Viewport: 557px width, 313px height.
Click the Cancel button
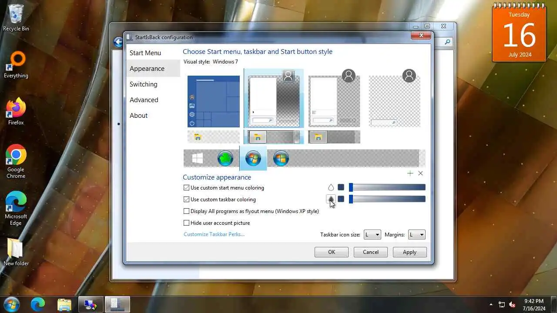[371, 252]
